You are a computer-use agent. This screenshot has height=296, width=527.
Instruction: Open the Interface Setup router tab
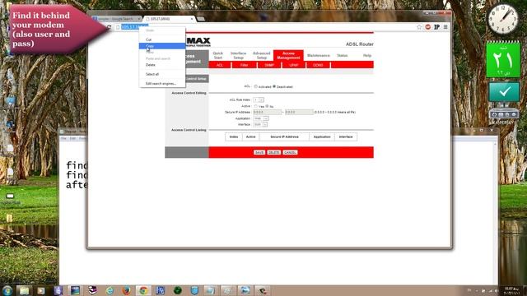pos(238,55)
